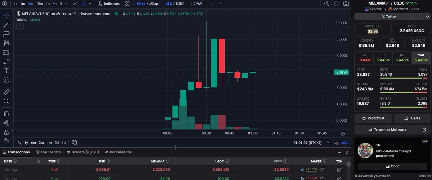432x180 pixels.
Task: Switch chart to 1s interval
Action: coord(15,4)
